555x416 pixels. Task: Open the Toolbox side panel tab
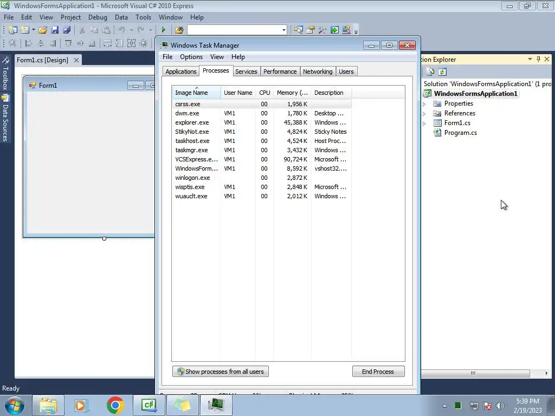(5, 73)
